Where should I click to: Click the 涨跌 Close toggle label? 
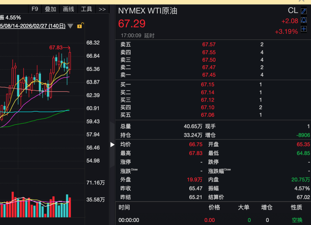click(129, 171)
